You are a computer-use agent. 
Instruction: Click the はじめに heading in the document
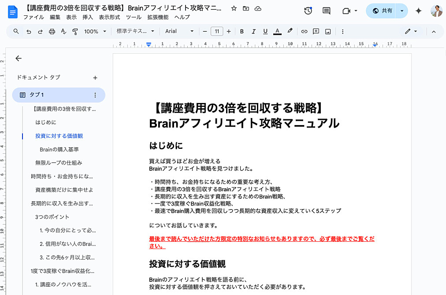coord(166,146)
